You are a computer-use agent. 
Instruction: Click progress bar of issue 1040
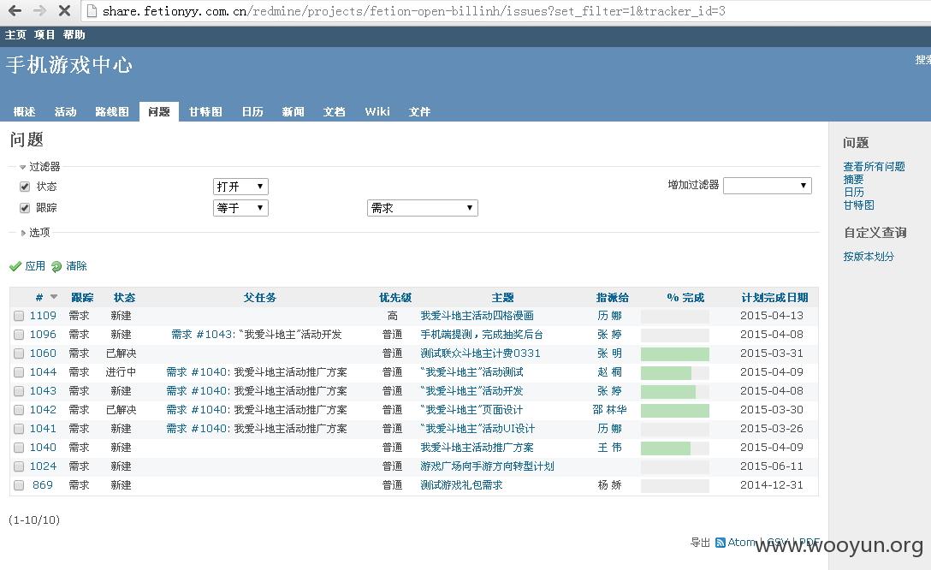coord(674,448)
